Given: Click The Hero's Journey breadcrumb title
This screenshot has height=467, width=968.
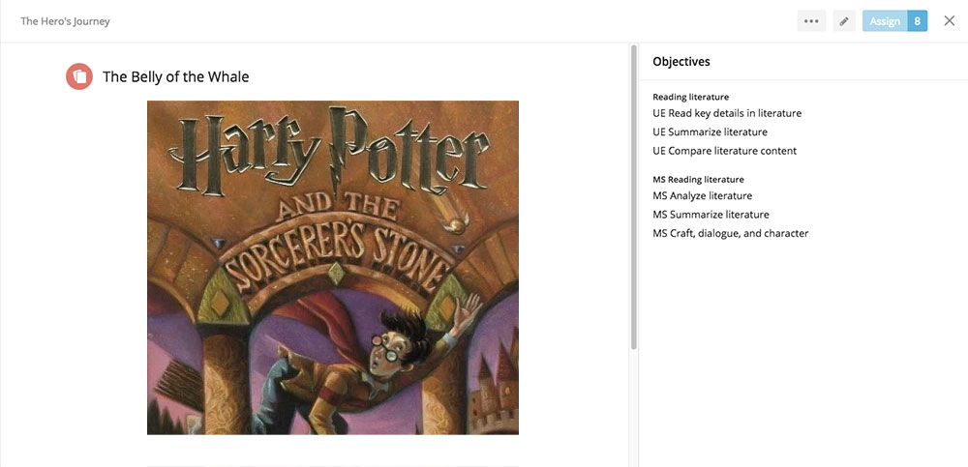Looking at the screenshot, I should point(66,21).
